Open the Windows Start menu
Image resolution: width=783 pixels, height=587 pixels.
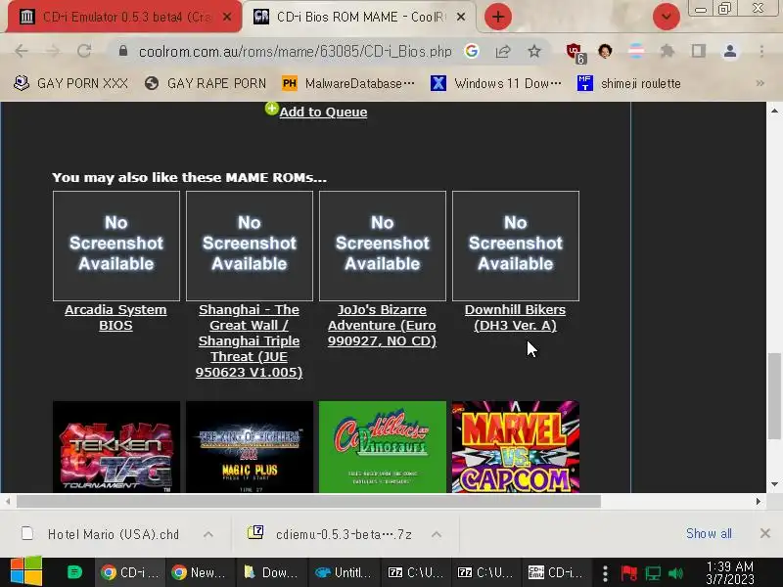(x=26, y=571)
